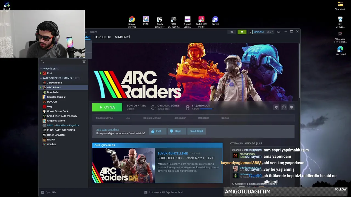The image size is (351, 197).
Task: Open the İndirmeler downloads status
Action: pos(164,192)
